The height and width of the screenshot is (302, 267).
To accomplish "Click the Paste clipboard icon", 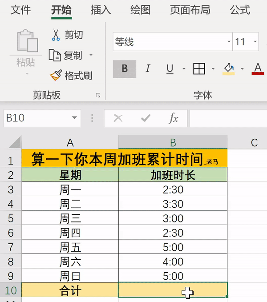I will [x=27, y=40].
